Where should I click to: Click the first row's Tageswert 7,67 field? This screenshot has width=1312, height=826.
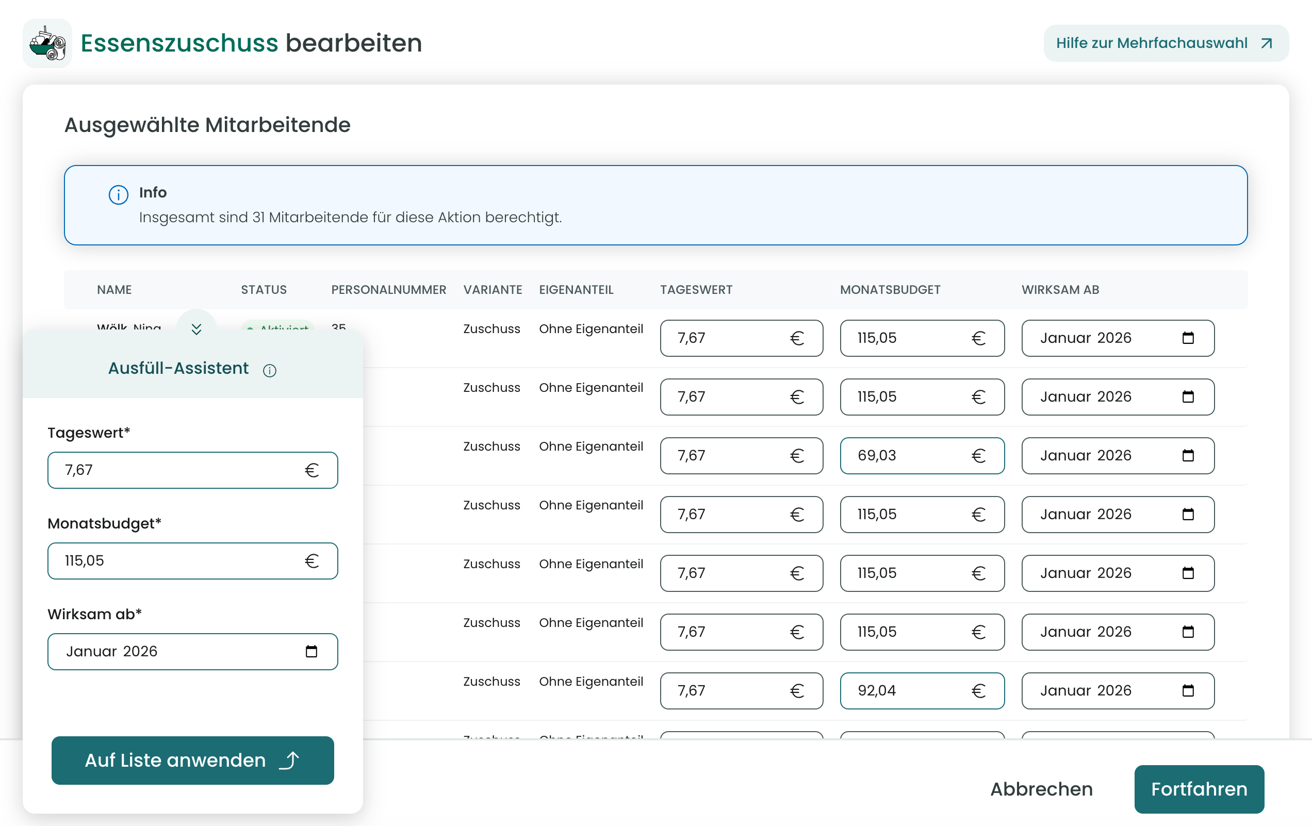[x=730, y=338]
